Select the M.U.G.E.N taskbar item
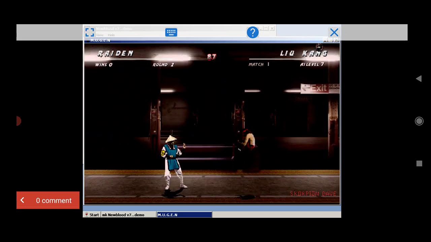Screen dimensions: 431x242 185,215
